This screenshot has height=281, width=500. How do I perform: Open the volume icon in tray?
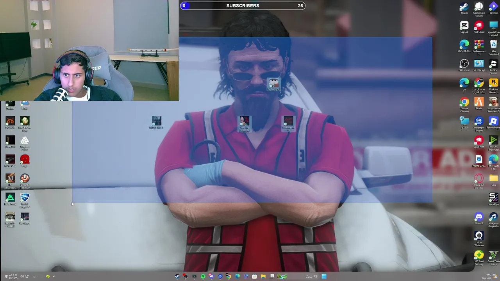[x=22, y=276]
